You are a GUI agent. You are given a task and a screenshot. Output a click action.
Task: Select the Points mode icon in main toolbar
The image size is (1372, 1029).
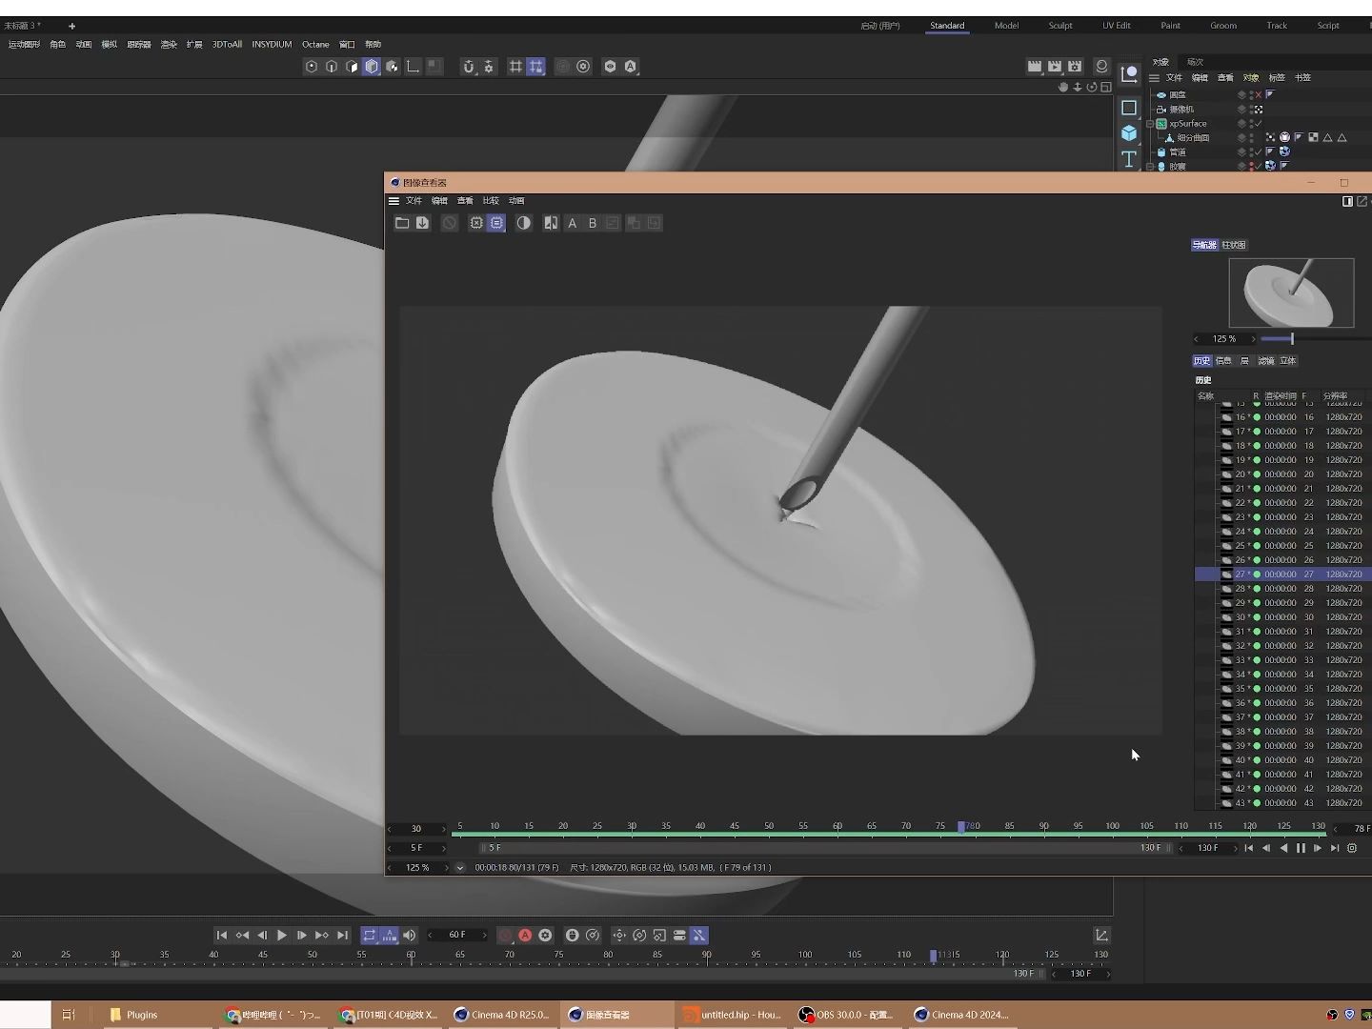tap(311, 67)
